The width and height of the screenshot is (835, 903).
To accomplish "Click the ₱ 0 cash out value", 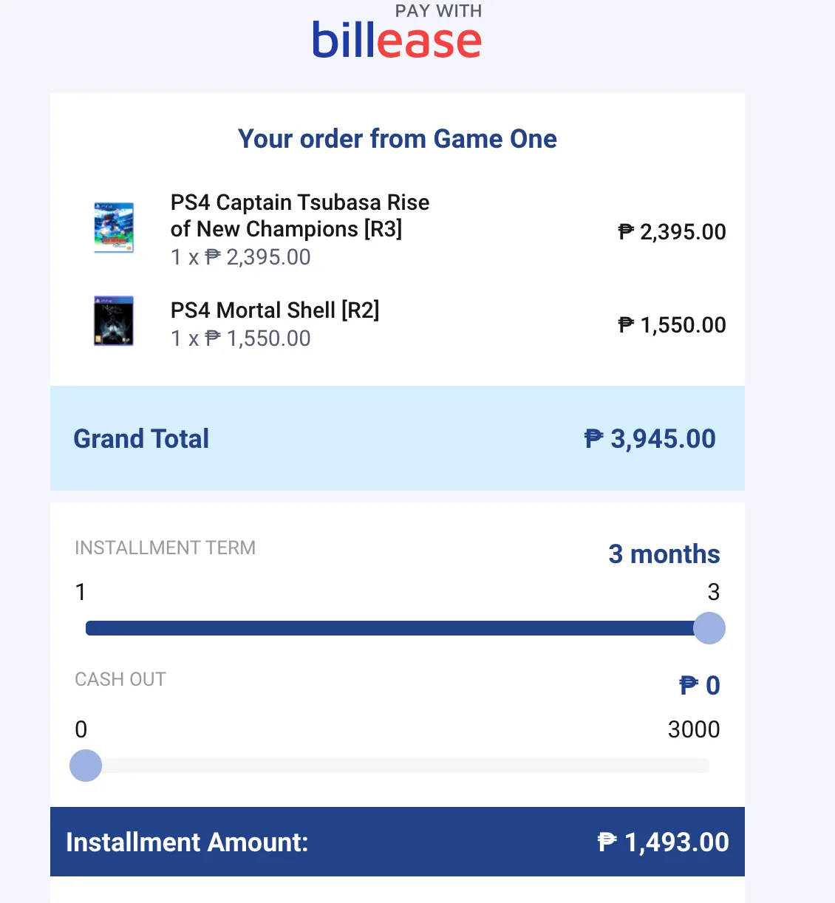I will (700, 686).
